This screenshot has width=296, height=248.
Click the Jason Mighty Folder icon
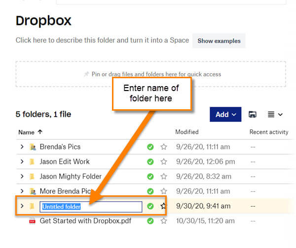click(32, 177)
